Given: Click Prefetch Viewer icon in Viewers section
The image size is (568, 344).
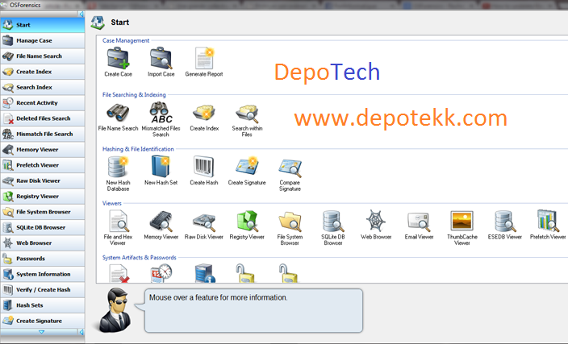Looking at the screenshot, I should click(x=547, y=221).
